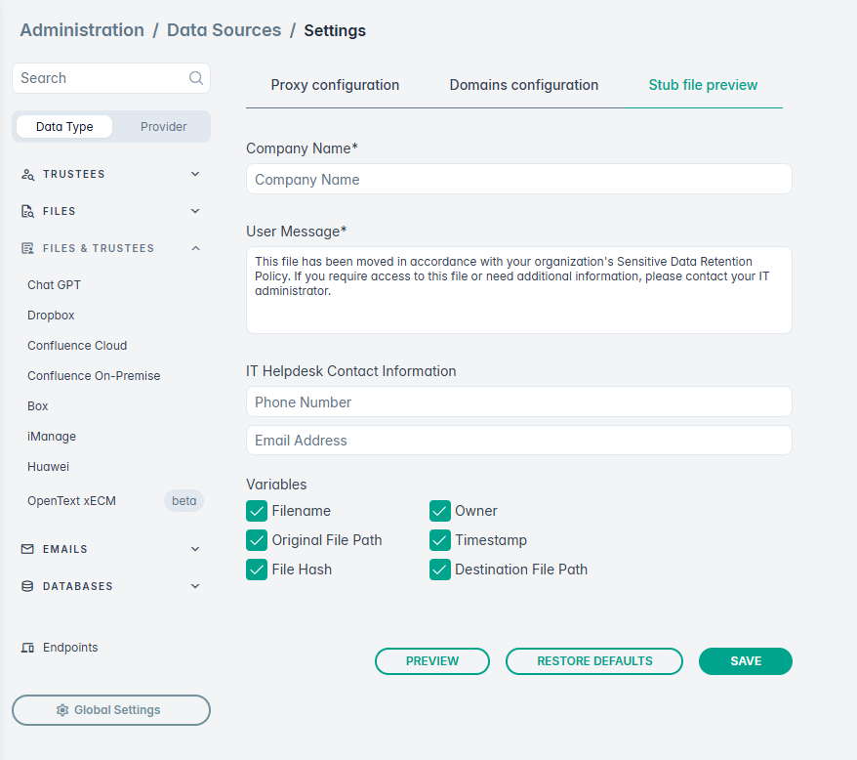
Task: Click the Files & Trustees category icon
Action: point(27,248)
